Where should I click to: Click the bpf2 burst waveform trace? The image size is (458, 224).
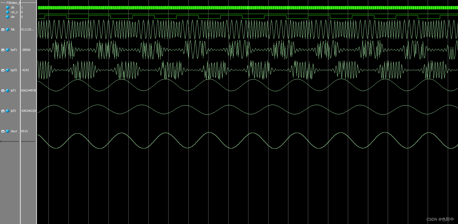[x=248, y=70]
